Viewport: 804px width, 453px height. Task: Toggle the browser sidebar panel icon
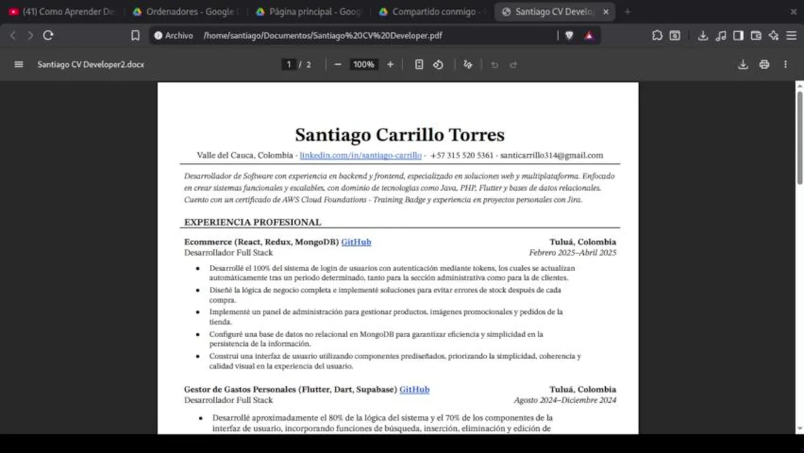pos(739,36)
